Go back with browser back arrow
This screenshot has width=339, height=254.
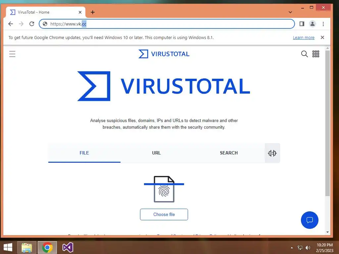tap(10, 24)
